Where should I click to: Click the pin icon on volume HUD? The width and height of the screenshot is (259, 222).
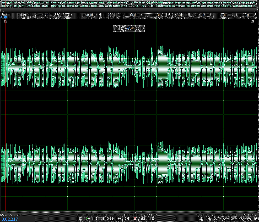143,28
